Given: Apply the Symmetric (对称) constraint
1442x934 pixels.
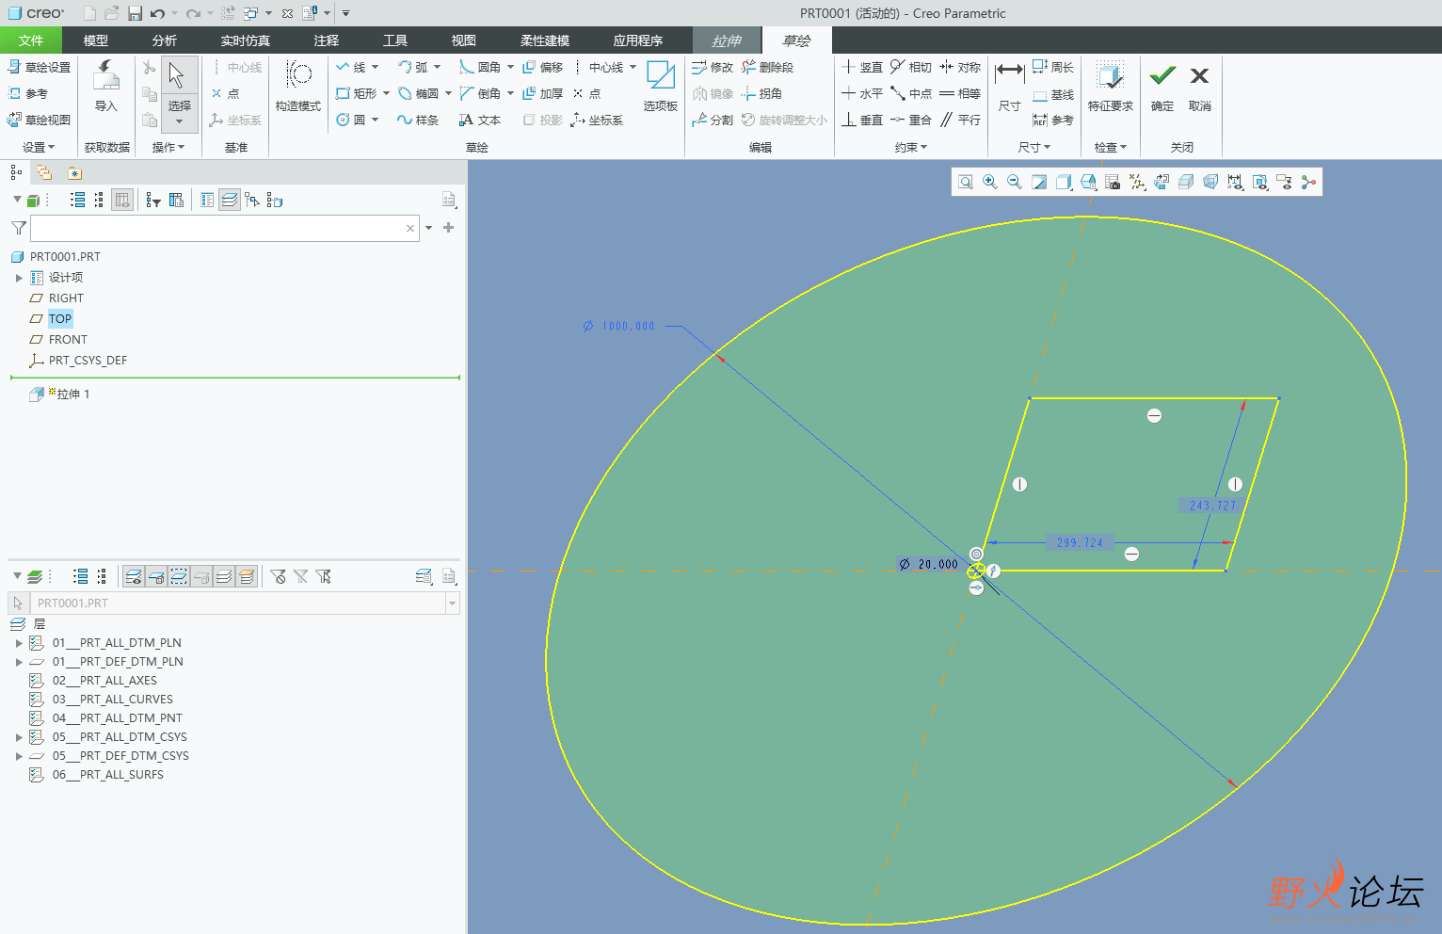Looking at the screenshot, I should (959, 67).
